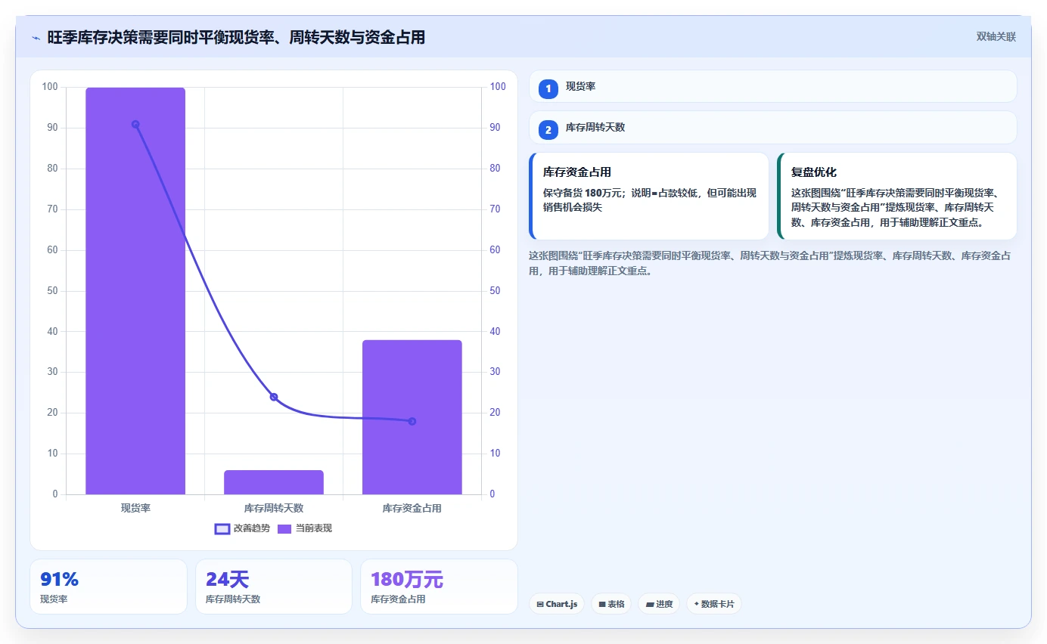The width and height of the screenshot is (1047, 644).
Task: Click the blue number 2 badge
Action: click(548, 130)
